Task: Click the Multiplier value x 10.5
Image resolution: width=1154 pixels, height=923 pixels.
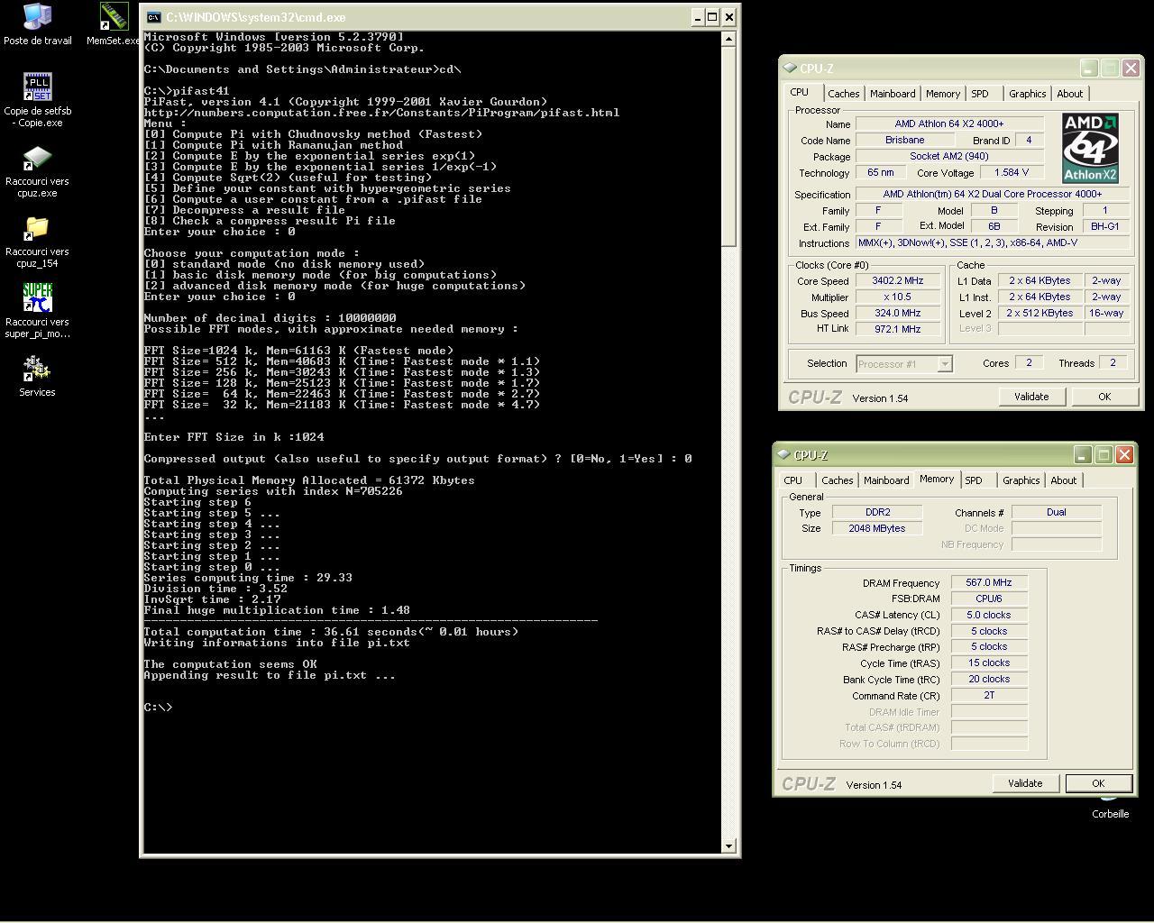Action: click(897, 297)
